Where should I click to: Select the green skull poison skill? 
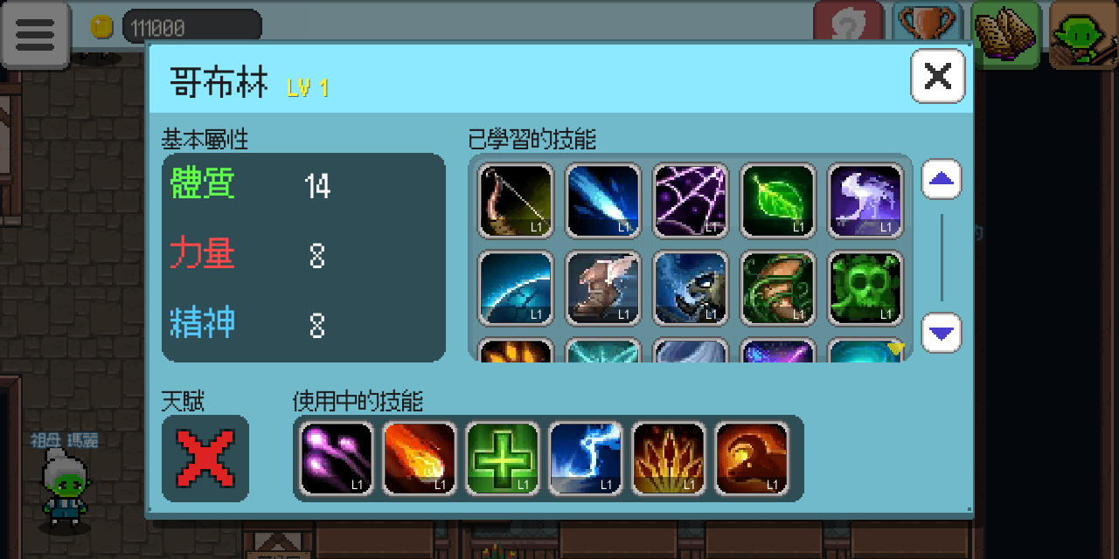coord(865,288)
